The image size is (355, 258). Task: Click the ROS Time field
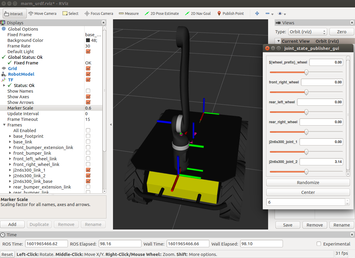pyautogui.click(x=46, y=244)
